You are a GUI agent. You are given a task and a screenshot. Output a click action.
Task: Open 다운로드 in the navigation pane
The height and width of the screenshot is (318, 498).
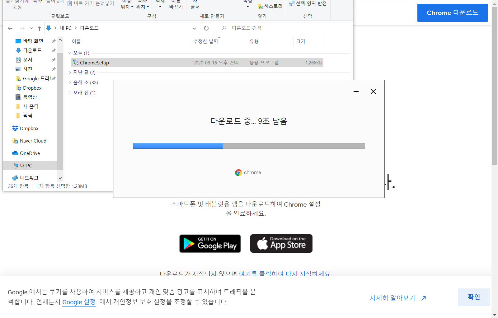pos(32,50)
